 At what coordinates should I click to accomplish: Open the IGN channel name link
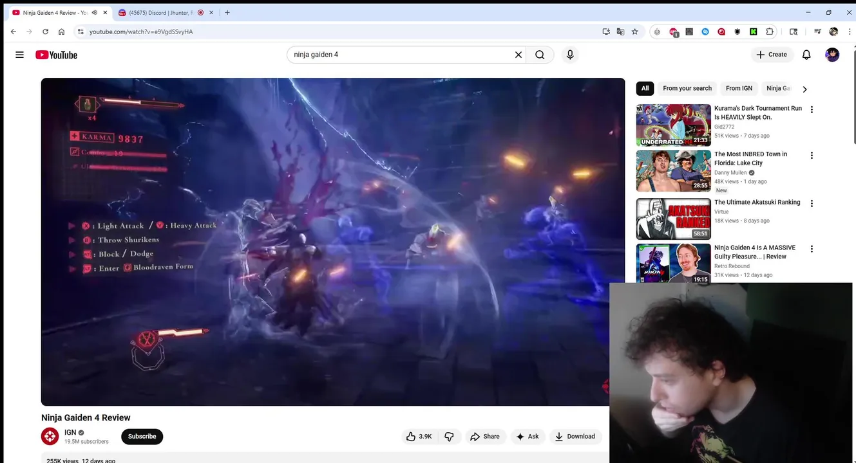70,432
